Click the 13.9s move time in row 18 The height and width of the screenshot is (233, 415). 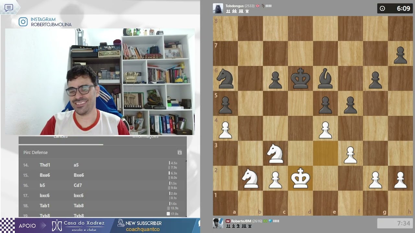(x=174, y=208)
